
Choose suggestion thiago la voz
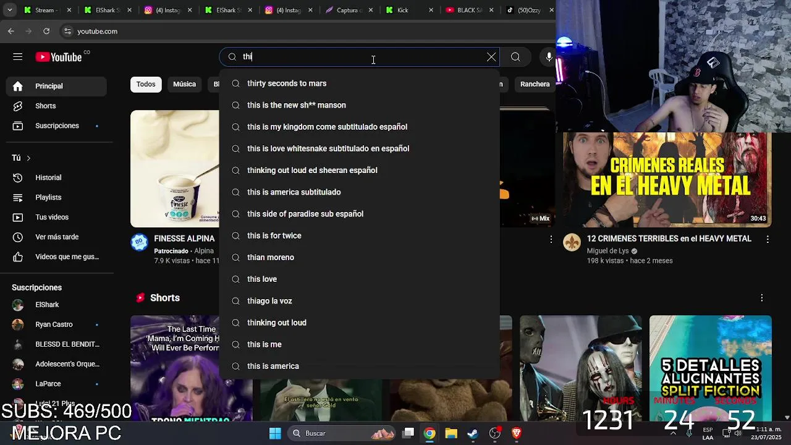[x=359, y=301]
